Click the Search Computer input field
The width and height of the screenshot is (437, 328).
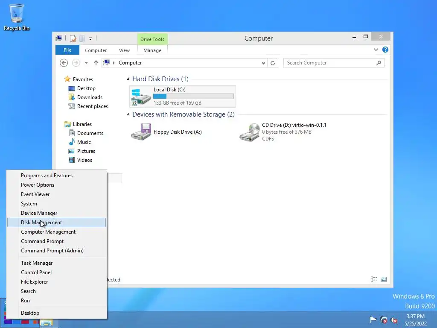329,63
